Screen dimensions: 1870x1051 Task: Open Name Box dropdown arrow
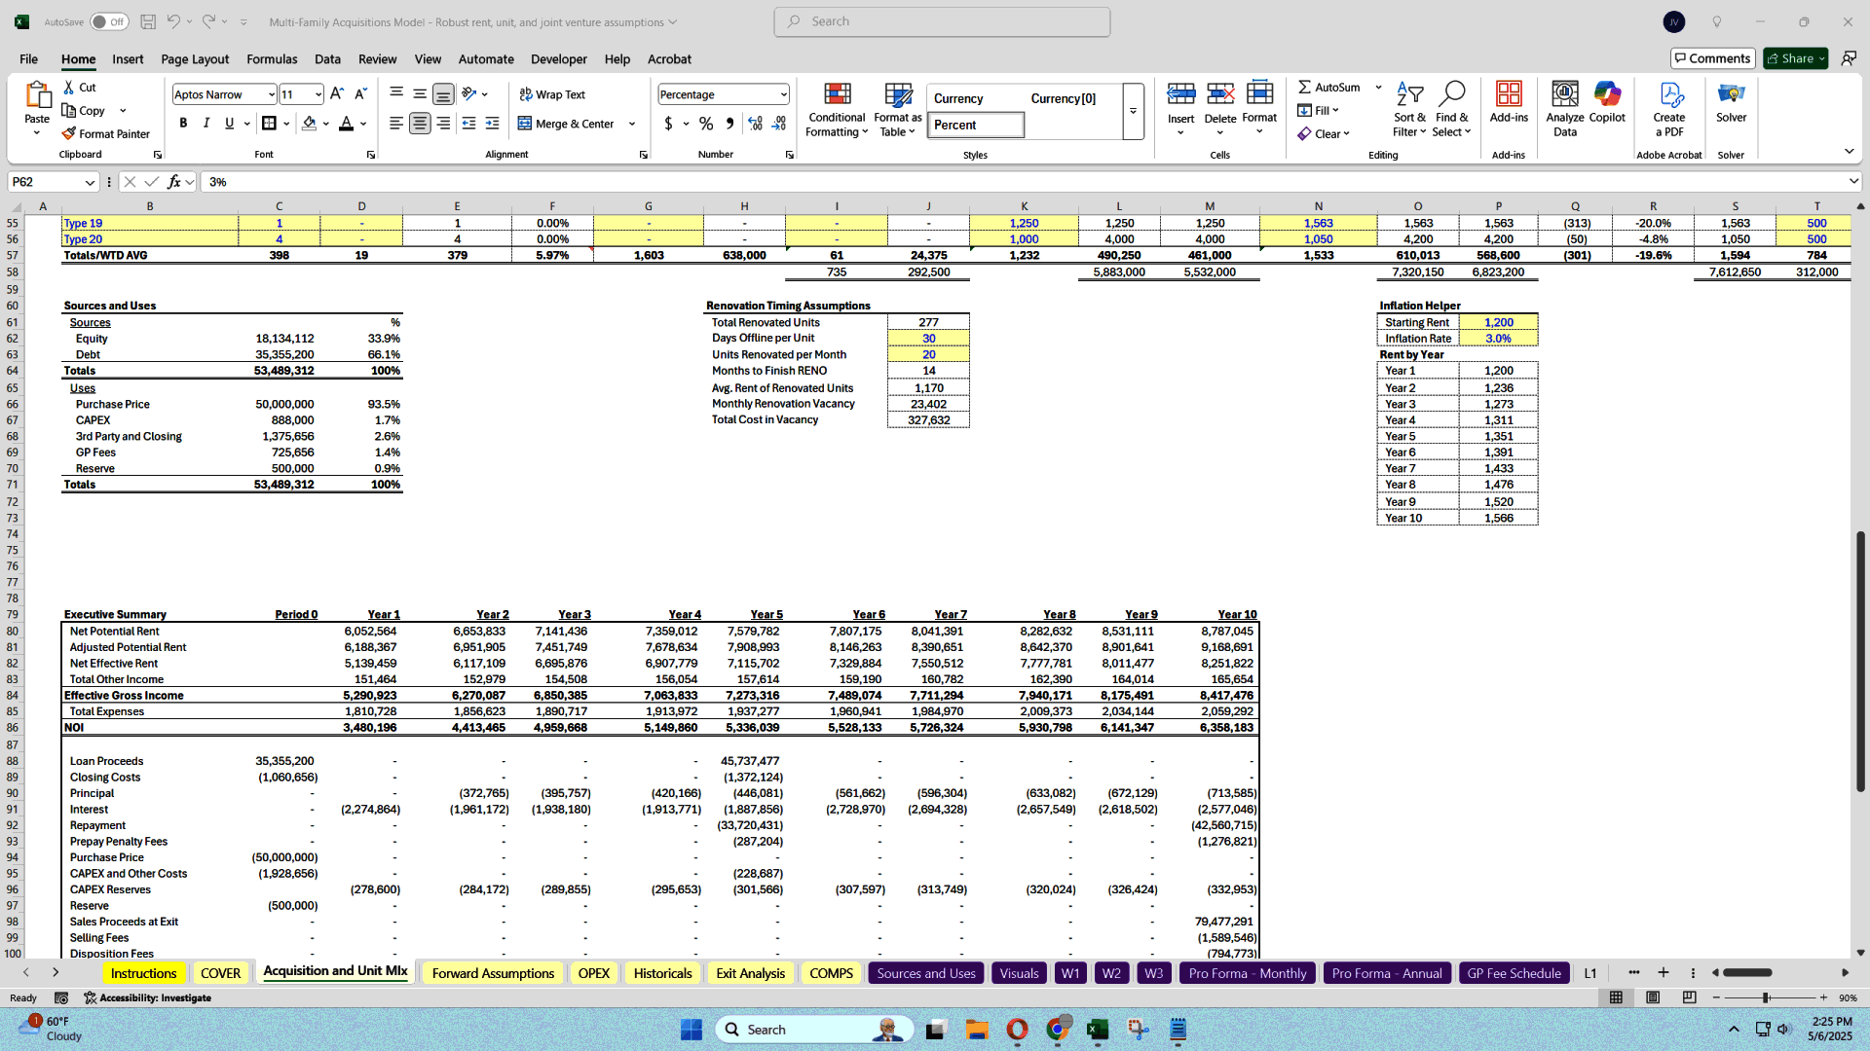point(90,182)
